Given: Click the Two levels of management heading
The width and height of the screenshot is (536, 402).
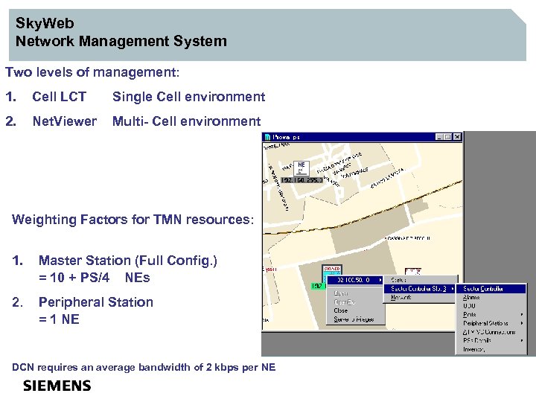Looking at the screenshot, I should 92,72.
